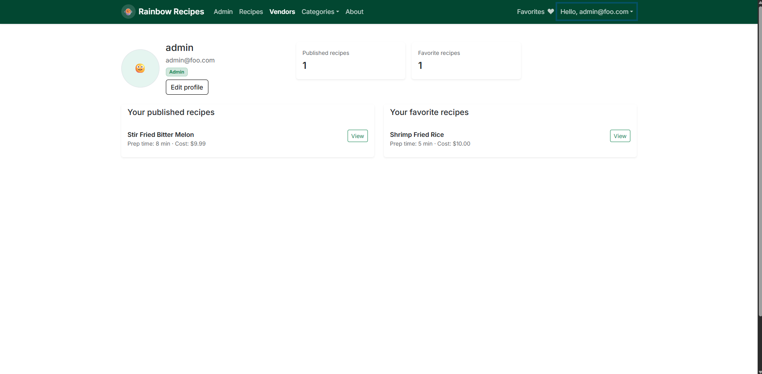Click the vertical page scrollbar
The height and width of the screenshot is (374, 762).
click(x=760, y=159)
